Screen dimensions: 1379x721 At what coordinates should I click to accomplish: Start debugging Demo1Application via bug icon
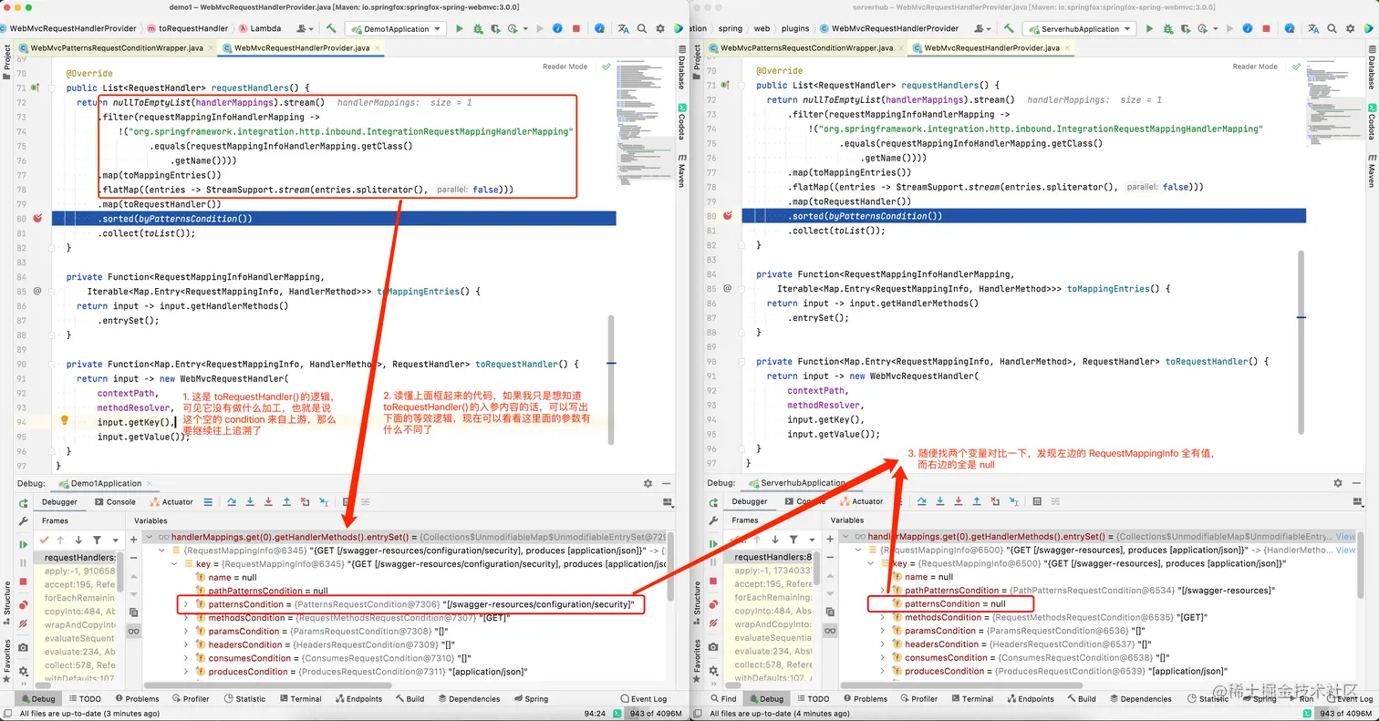tap(478, 29)
